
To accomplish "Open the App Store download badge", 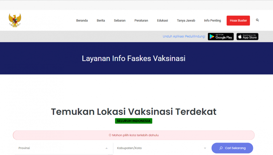I will [x=247, y=37].
